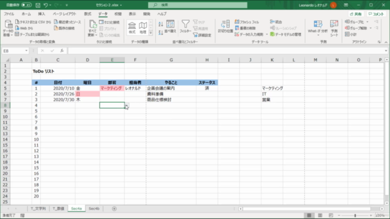The height and width of the screenshot is (219, 390).
Task: Open the Sort dialog (並べ替え)
Action: coord(171,27)
